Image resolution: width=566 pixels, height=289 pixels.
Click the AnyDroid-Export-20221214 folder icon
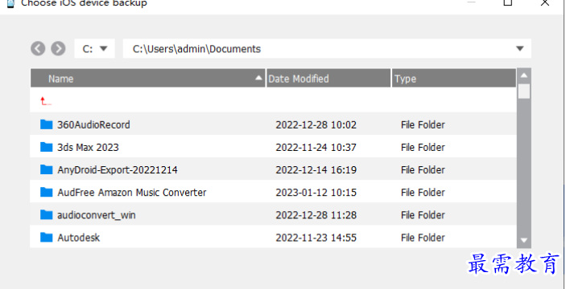tap(46, 169)
